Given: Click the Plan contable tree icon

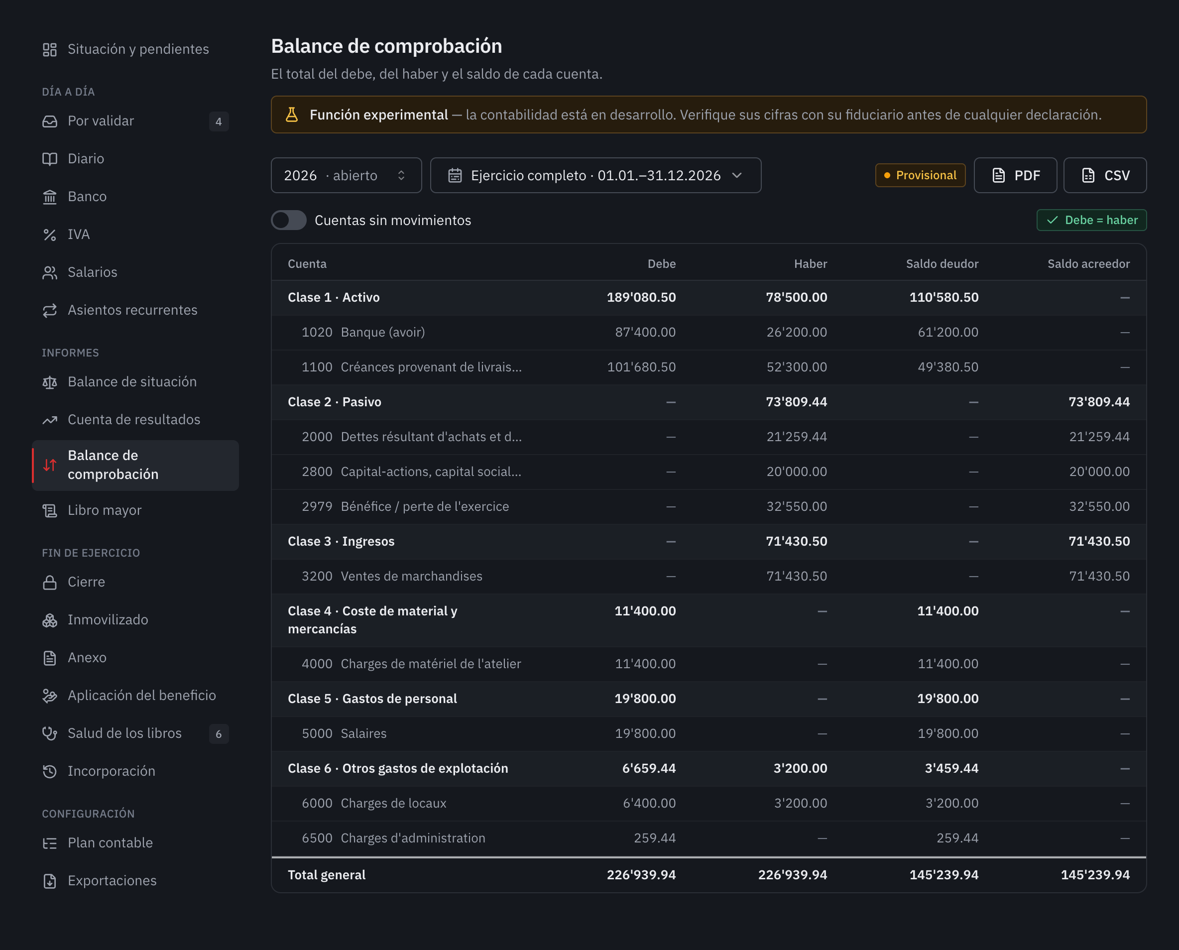Looking at the screenshot, I should point(50,843).
